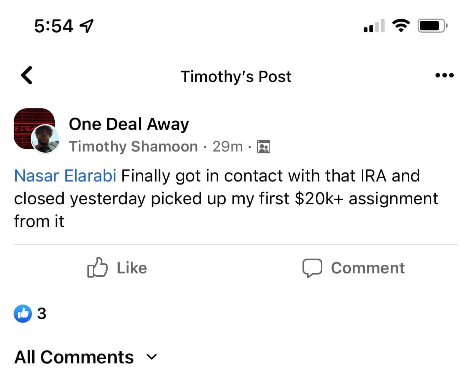The width and height of the screenshot is (472, 371).
Task: Tap the speech bubble Comment icon
Action: point(312,268)
